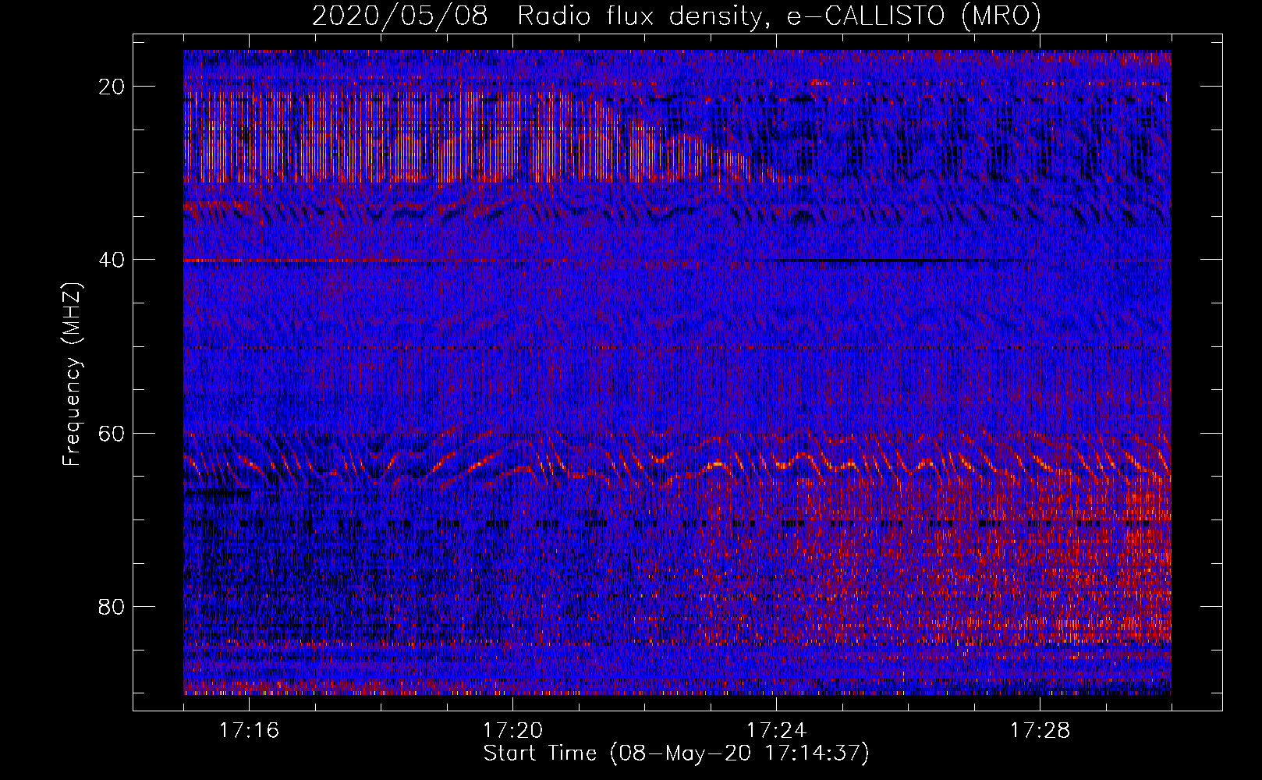Click the 17:20 time tick label
The width and height of the screenshot is (1262, 780).
(512, 731)
